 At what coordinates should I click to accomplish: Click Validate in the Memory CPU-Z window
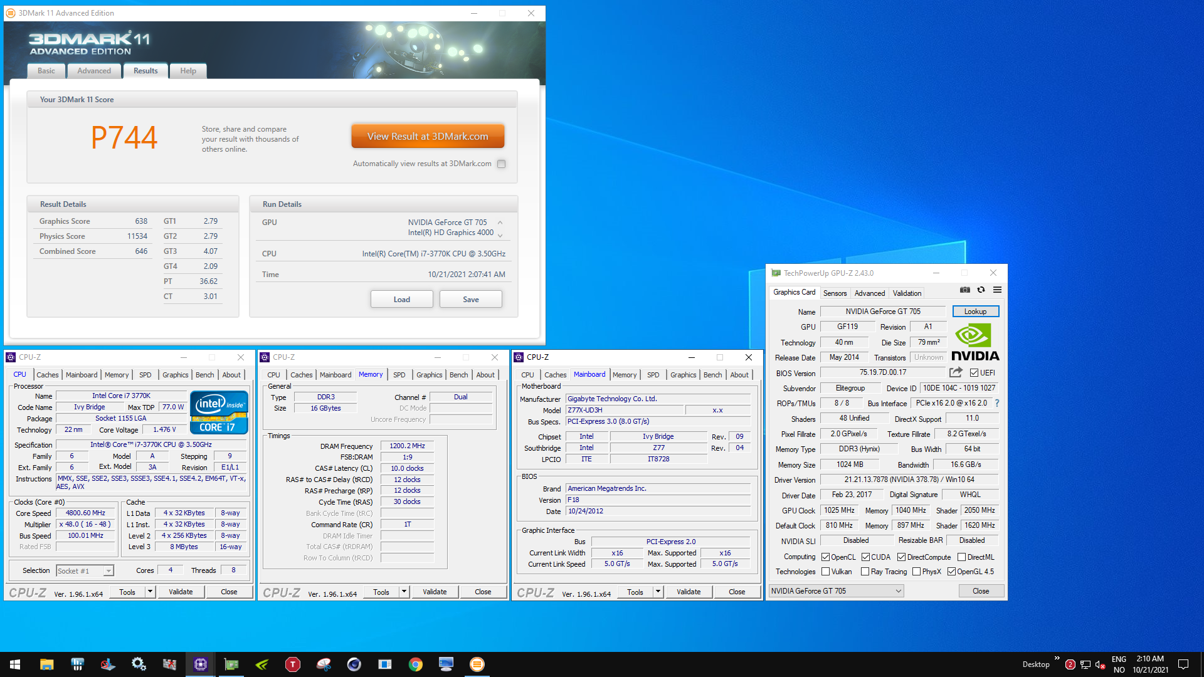[435, 592]
